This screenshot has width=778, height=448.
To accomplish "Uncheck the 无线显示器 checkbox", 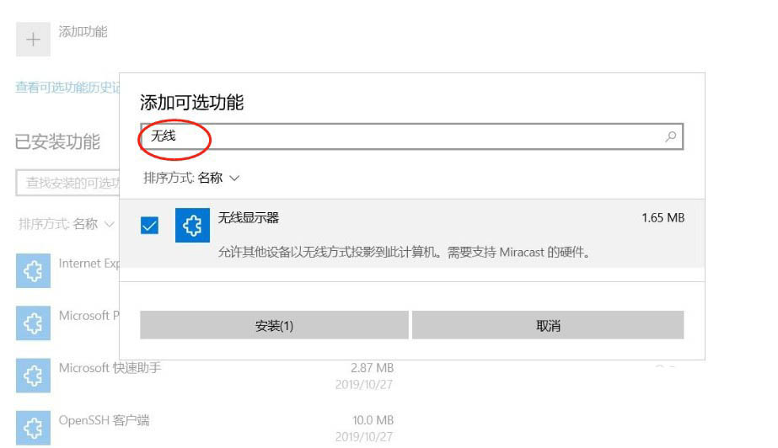I will tap(149, 226).
